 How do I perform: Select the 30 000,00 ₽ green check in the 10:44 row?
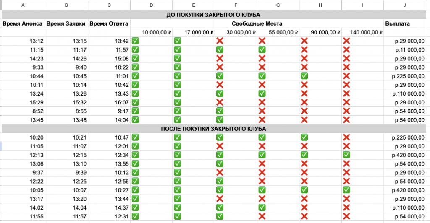[220, 76]
